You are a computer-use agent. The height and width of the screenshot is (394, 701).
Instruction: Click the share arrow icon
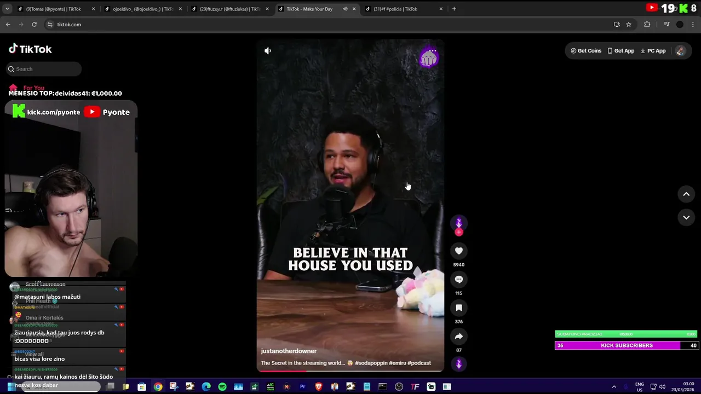[x=459, y=337]
